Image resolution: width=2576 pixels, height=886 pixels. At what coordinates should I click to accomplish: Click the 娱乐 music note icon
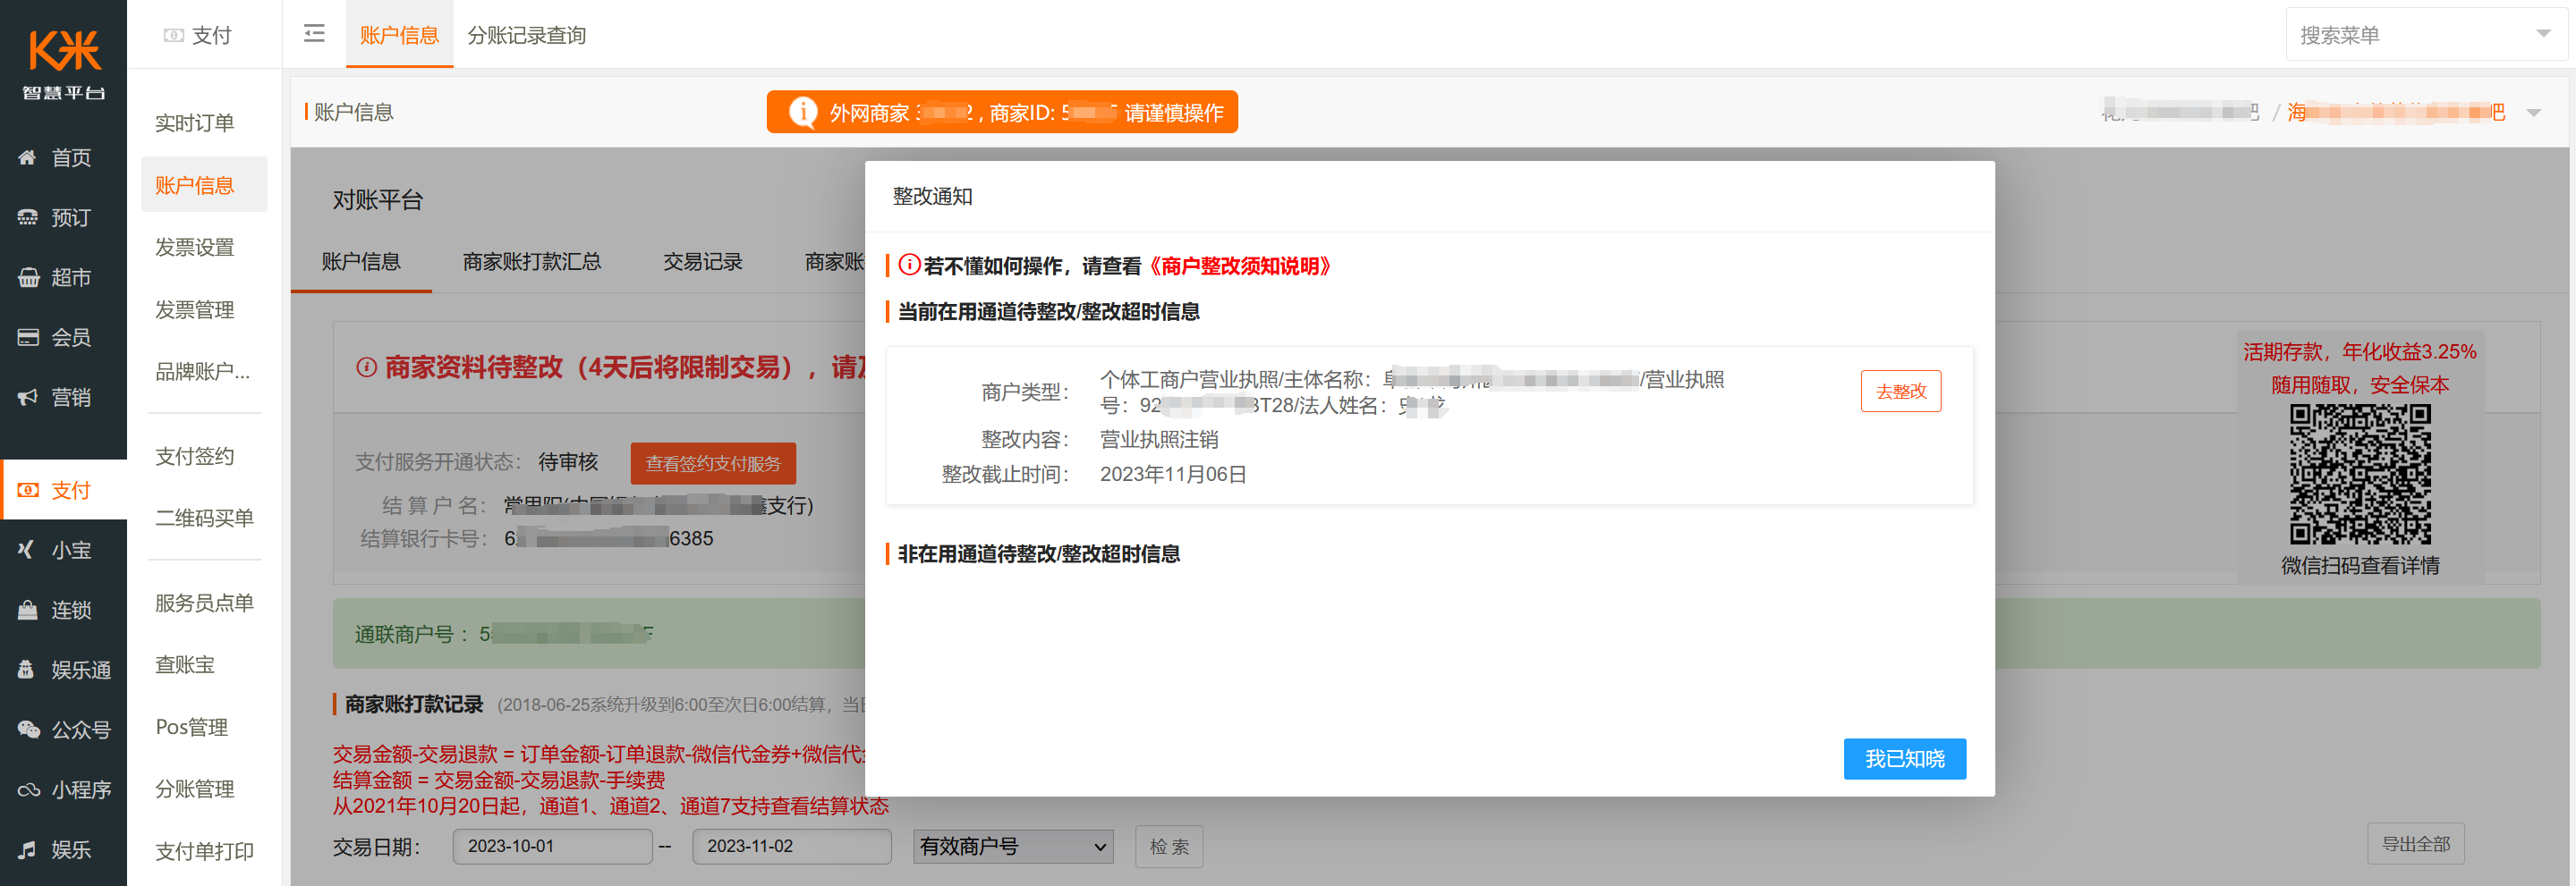(28, 849)
